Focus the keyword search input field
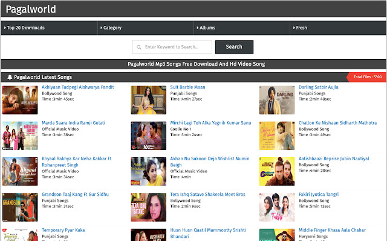The image size is (387, 241). 172,47
